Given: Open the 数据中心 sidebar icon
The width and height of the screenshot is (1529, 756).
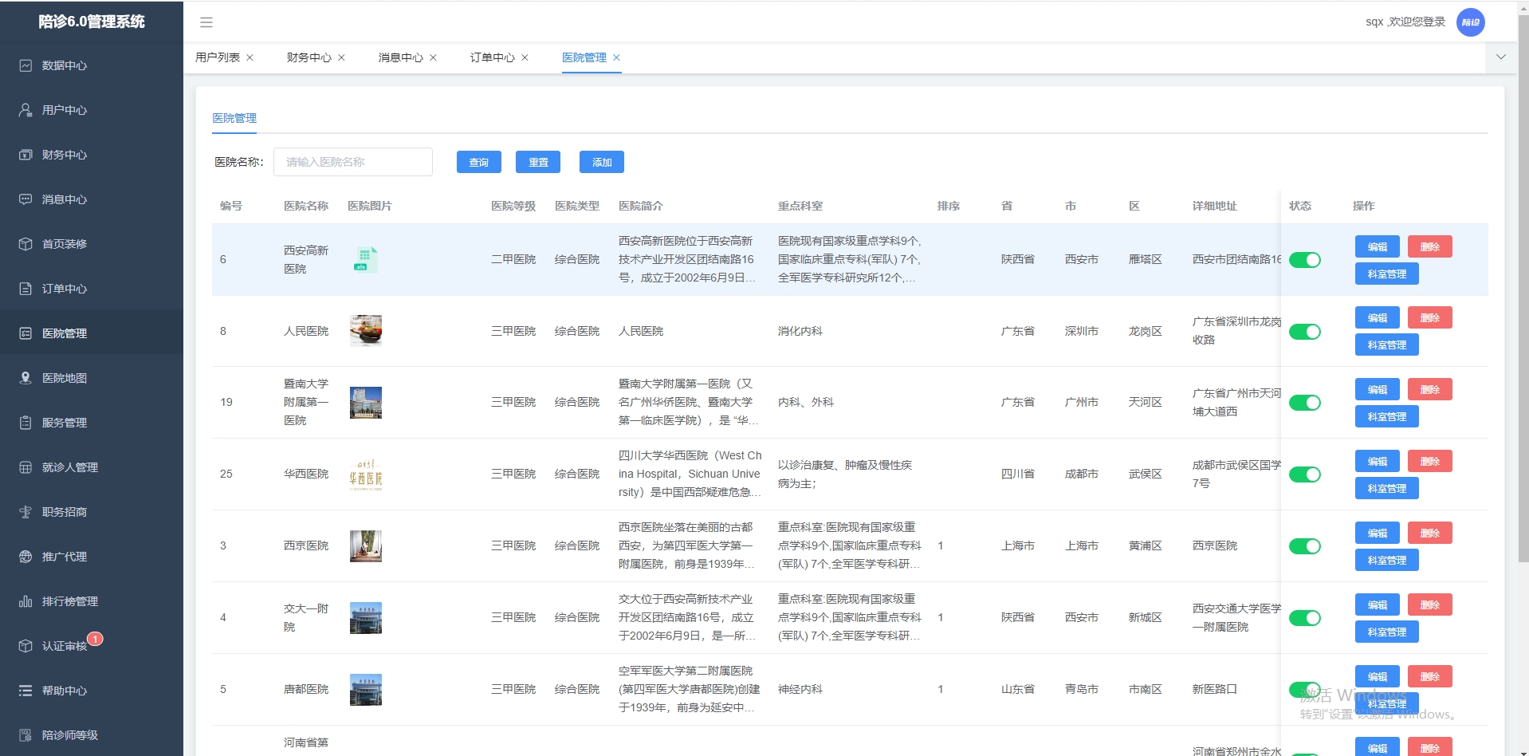Looking at the screenshot, I should [x=26, y=65].
